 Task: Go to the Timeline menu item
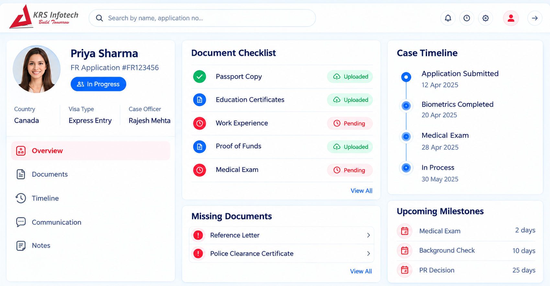[x=91, y=198]
